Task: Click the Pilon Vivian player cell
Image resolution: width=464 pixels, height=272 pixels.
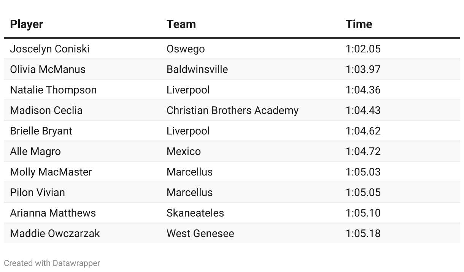Action: tap(37, 193)
